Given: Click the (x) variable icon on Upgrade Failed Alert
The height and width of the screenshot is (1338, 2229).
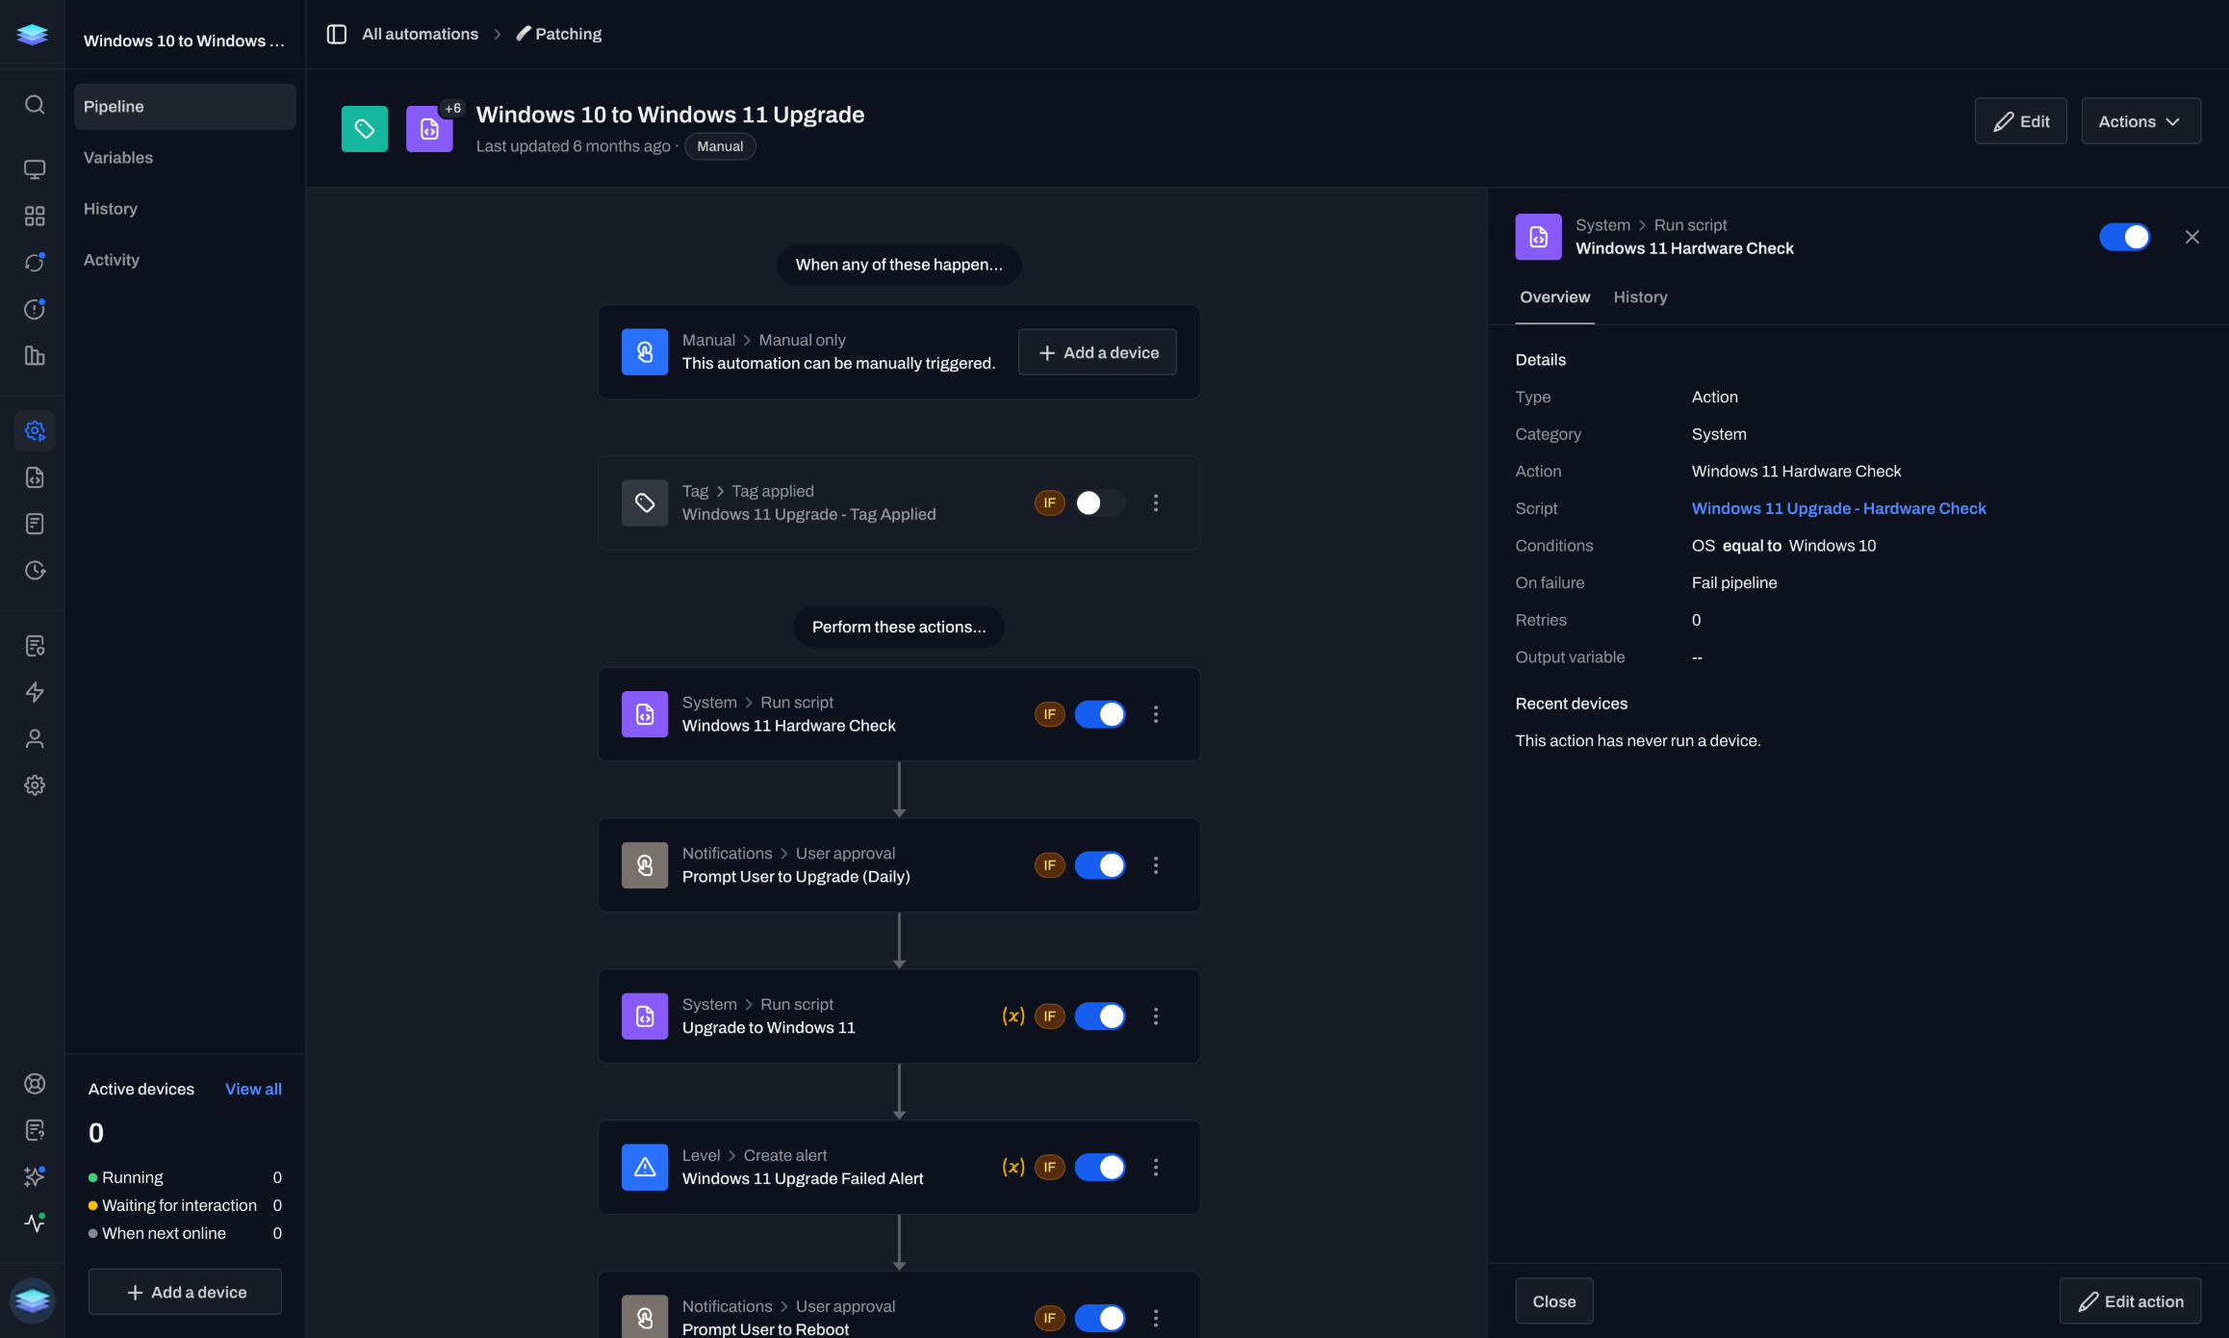Looking at the screenshot, I should point(1013,1168).
